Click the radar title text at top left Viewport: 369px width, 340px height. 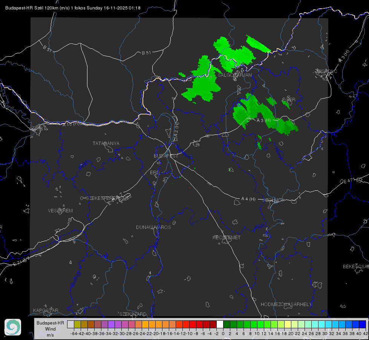[x=73, y=8]
